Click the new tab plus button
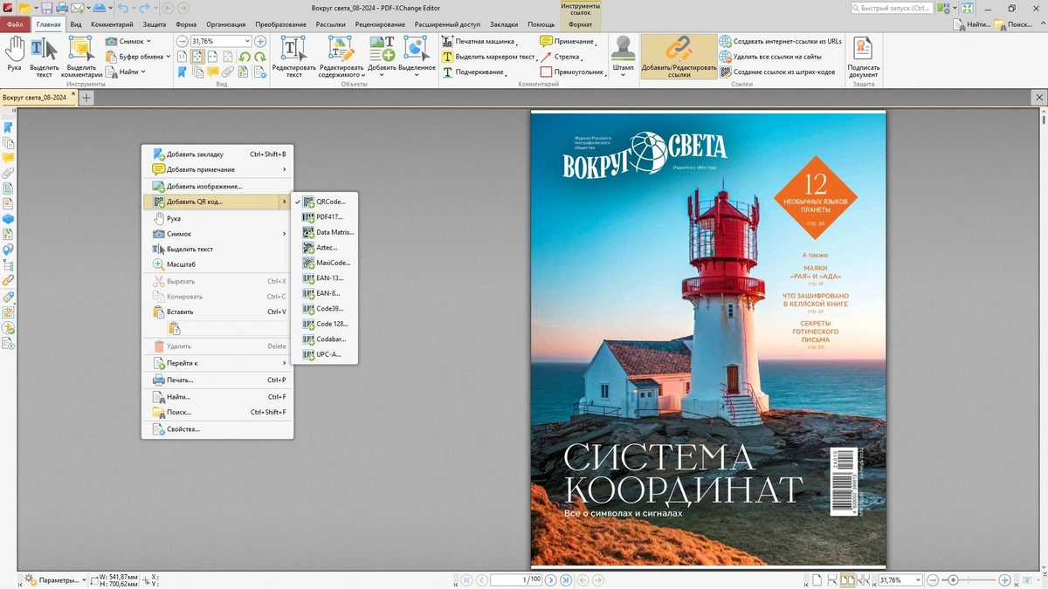Screen dimensions: 1048x589 (x=86, y=98)
